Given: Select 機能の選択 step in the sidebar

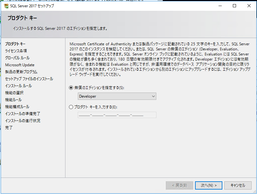Looking at the screenshot, I should pyautogui.click(x=14, y=93).
